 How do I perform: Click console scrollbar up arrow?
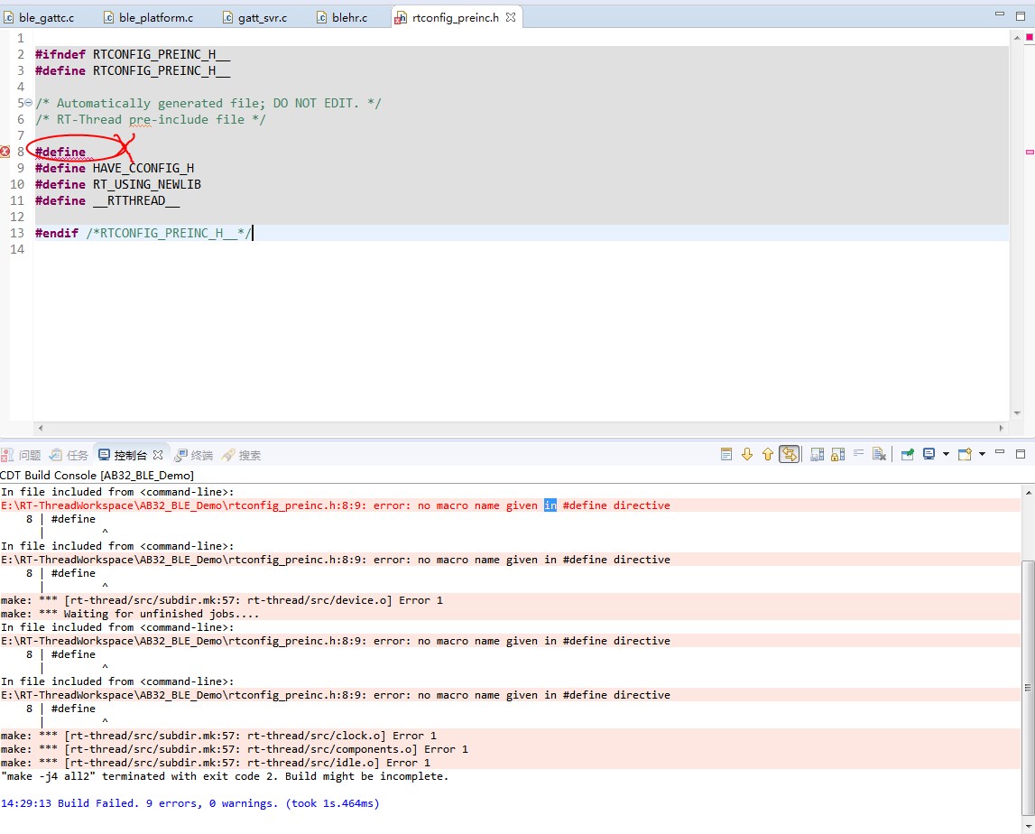coord(1029,492)
